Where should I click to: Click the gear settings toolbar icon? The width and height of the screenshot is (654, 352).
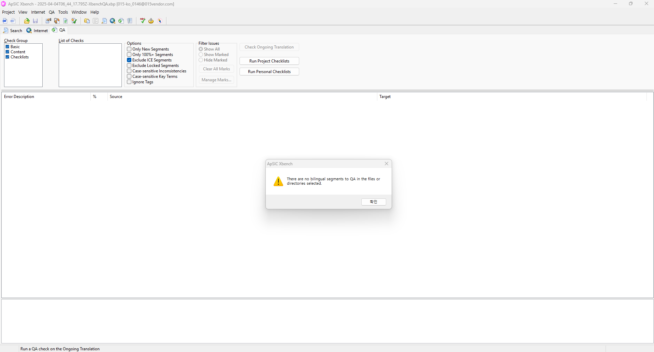[151, 21]
